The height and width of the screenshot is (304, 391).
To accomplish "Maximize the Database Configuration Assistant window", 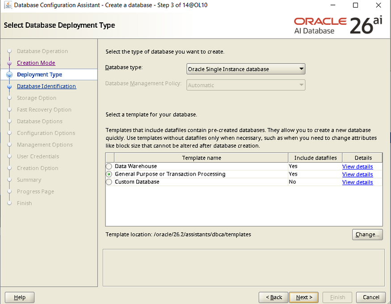I will click(356, 5).
